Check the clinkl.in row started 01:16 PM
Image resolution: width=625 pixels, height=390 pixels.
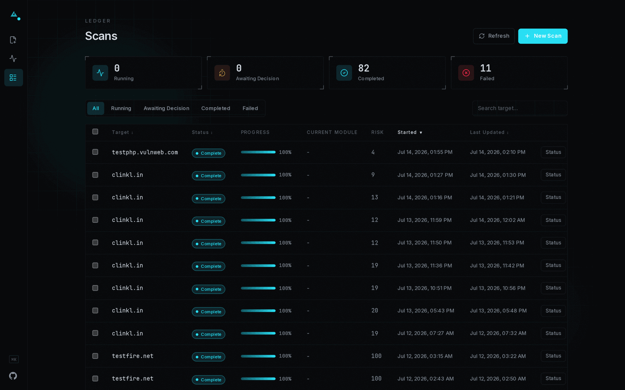click(95, 197)
